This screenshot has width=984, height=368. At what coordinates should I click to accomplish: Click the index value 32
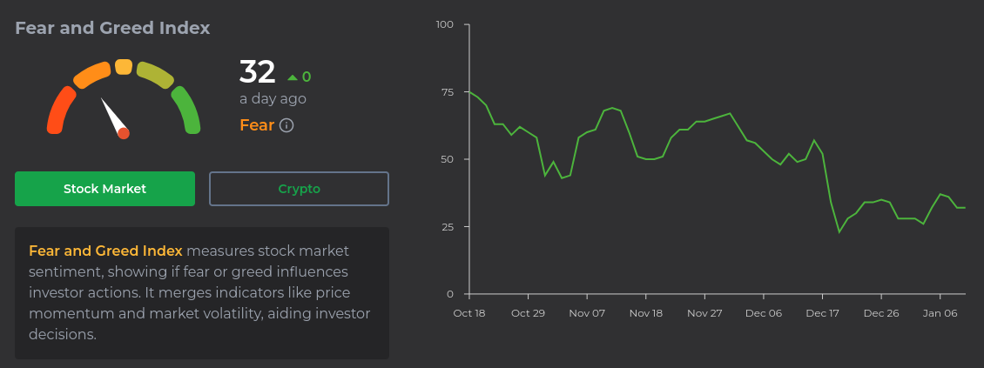[257, 72]
